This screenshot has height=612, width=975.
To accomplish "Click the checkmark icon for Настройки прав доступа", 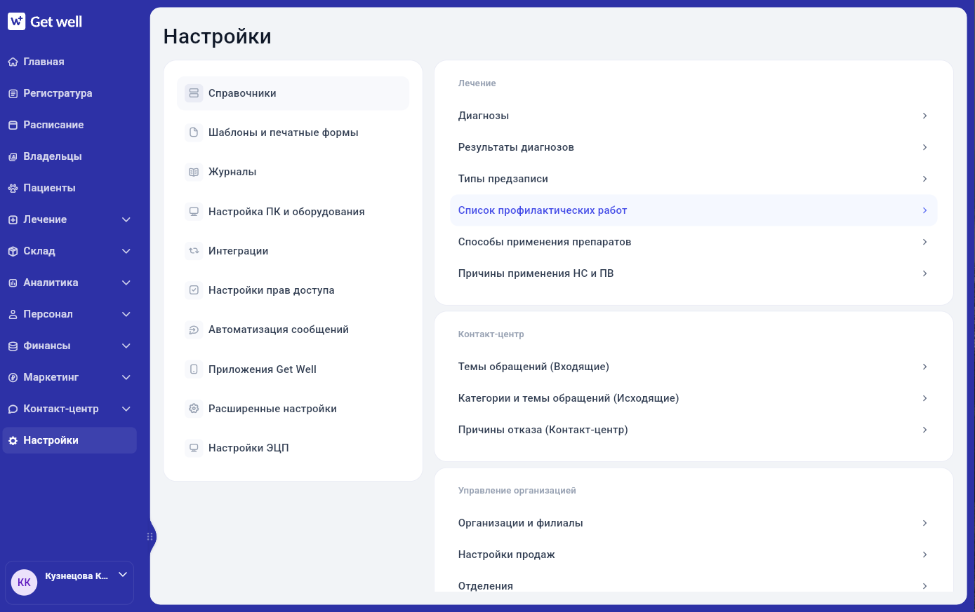I will [194, 290].
